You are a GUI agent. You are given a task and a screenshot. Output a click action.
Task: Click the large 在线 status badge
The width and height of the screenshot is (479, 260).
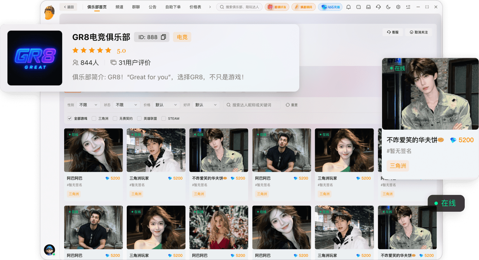point(446,203)
